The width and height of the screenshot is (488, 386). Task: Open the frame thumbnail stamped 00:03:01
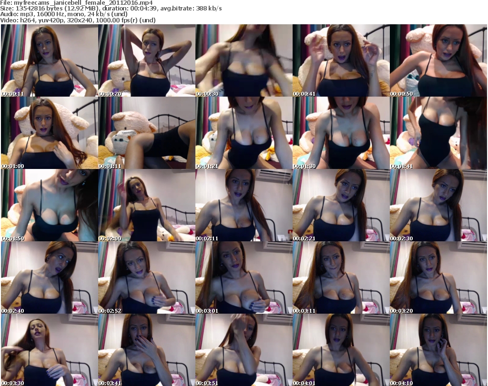[x=244, y=277]
